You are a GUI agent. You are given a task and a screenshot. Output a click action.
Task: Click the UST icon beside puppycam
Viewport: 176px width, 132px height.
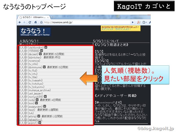coord(45,106)
